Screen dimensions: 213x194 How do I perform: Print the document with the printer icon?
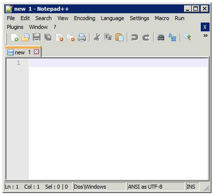pos(82,37)
